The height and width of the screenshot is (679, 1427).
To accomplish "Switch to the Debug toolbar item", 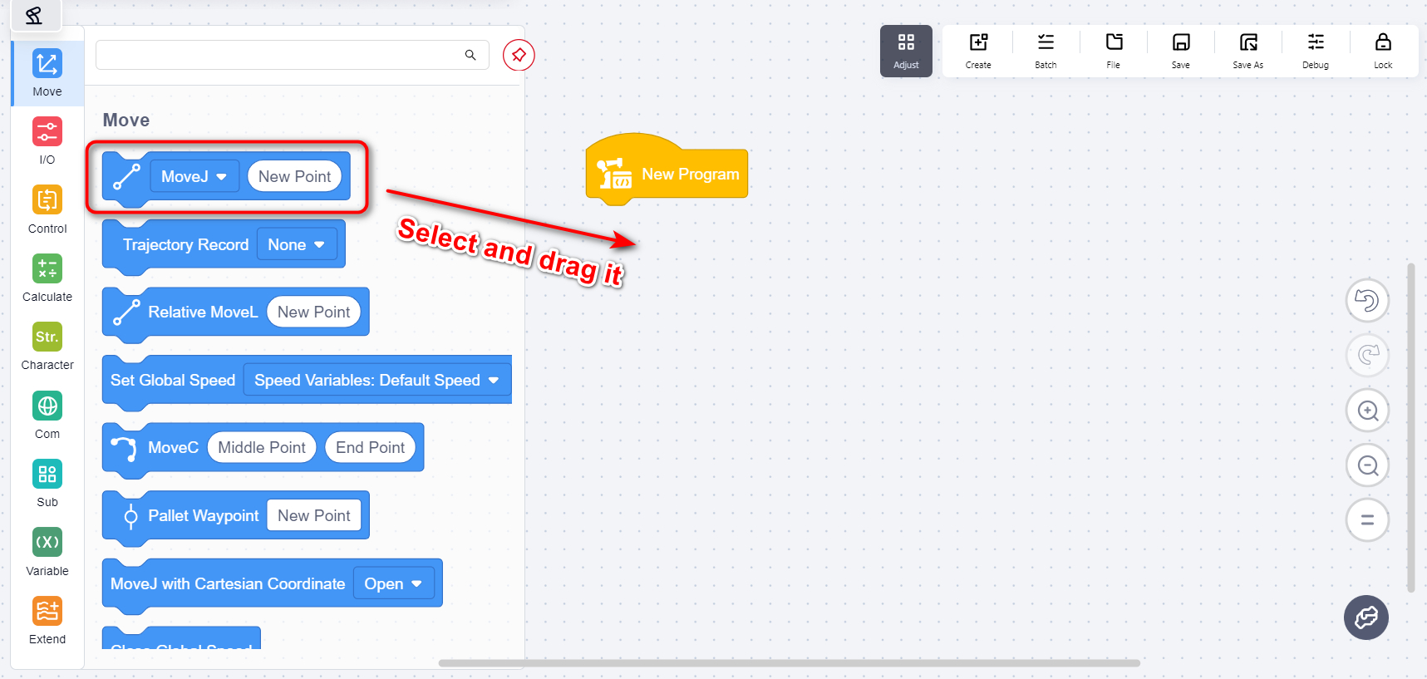I will tap(1315, 51).
